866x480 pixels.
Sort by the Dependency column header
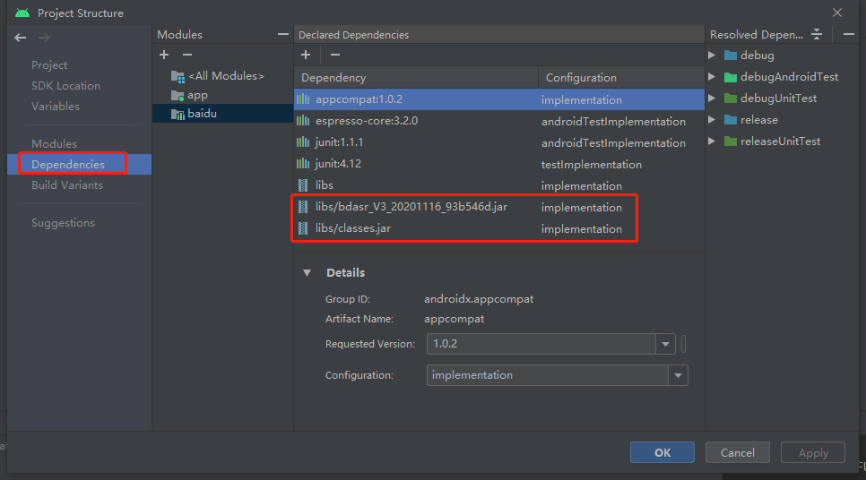tap(416, 77)
